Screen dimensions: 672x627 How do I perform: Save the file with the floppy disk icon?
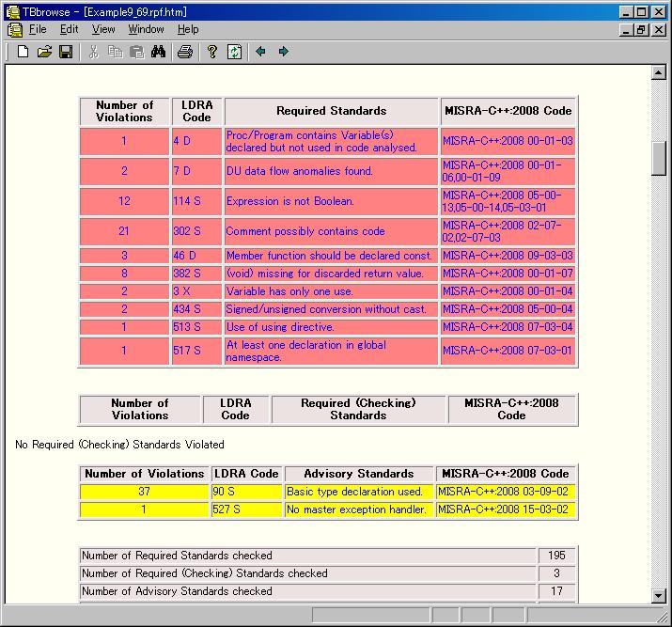point(66,52)
